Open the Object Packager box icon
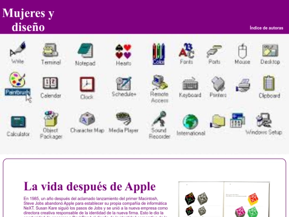The image size is (289, 217). pyautogui.click(x=51, y=118)
